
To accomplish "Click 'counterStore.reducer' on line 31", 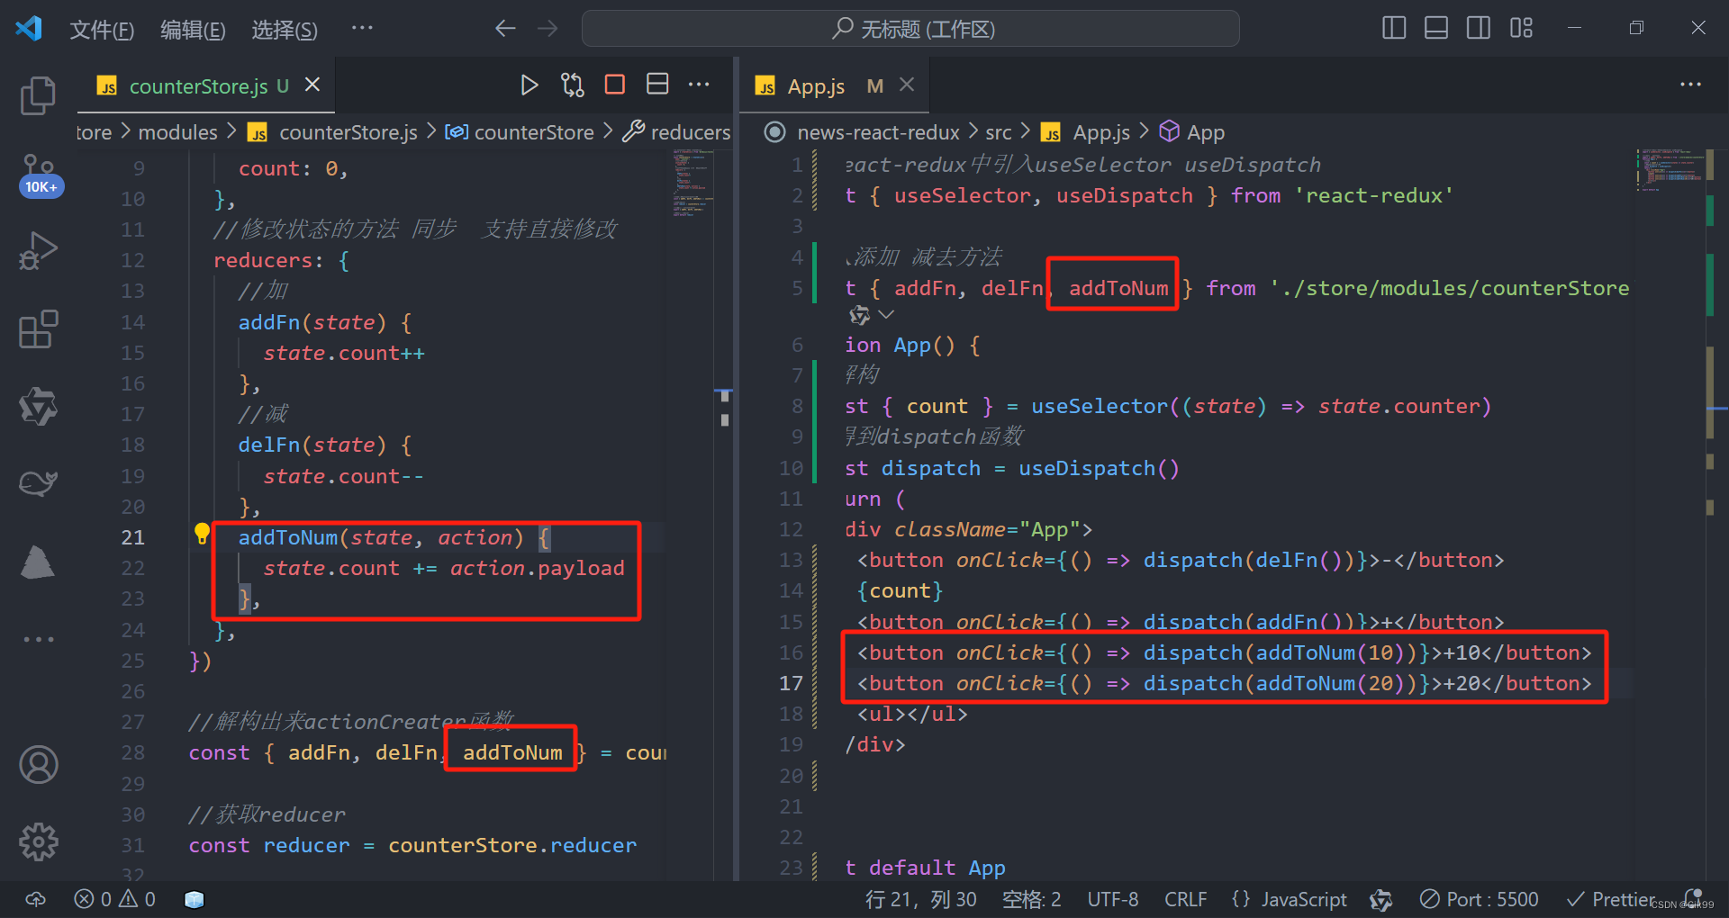I will [x=511, y=845].
